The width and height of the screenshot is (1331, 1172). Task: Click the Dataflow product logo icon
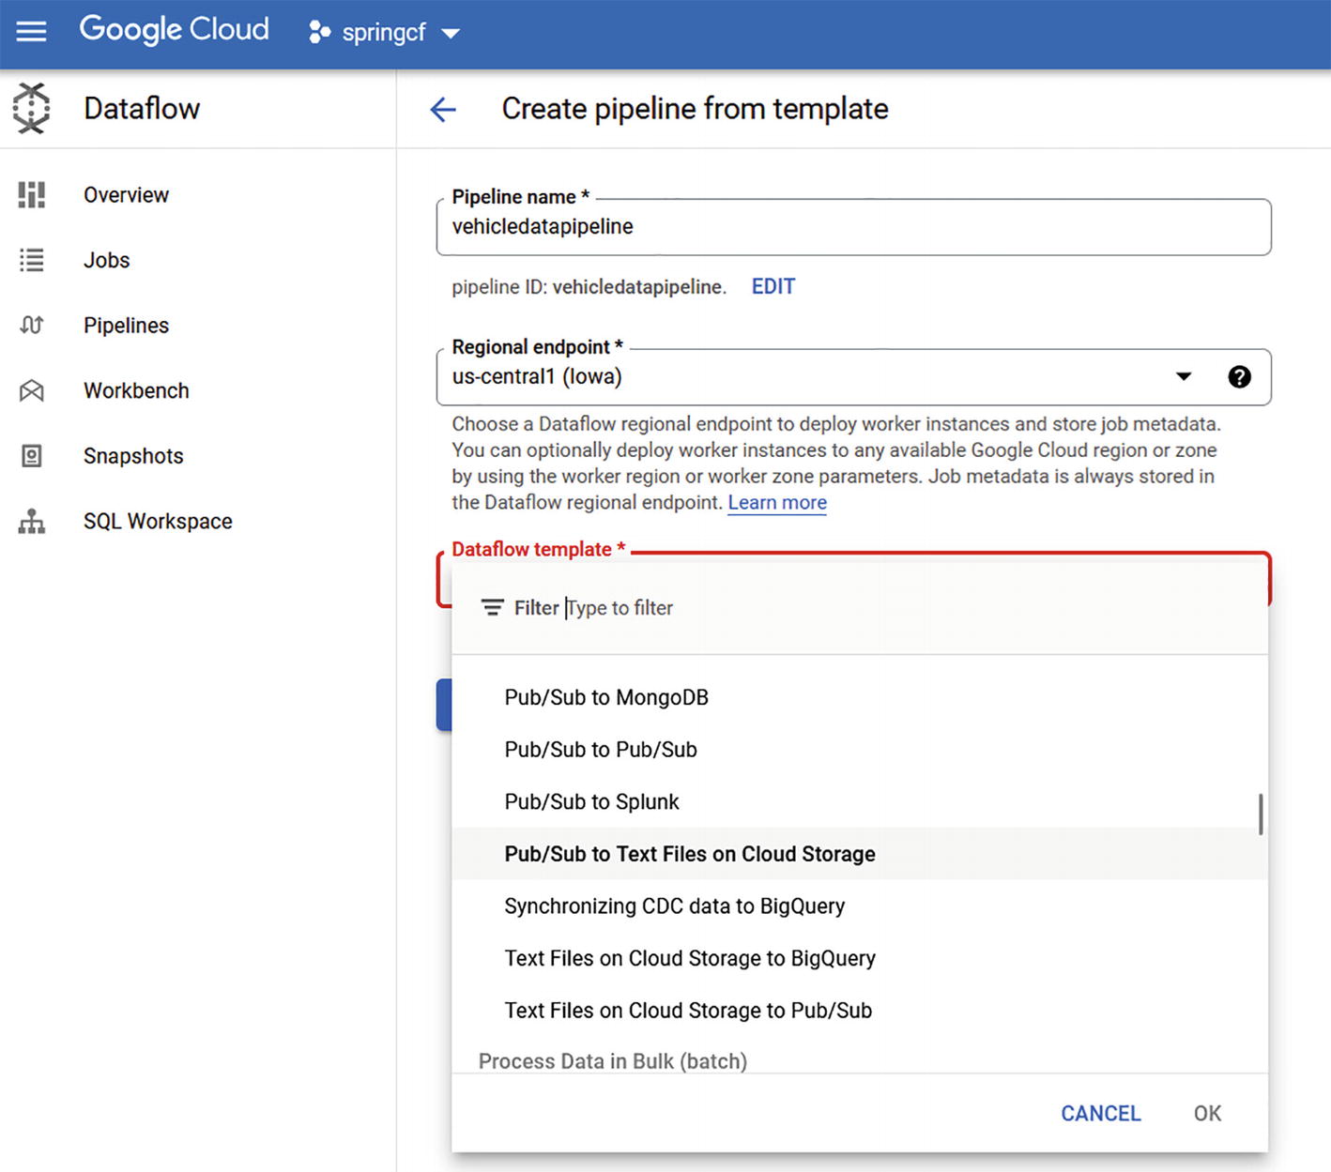click(x=31, y=108)
